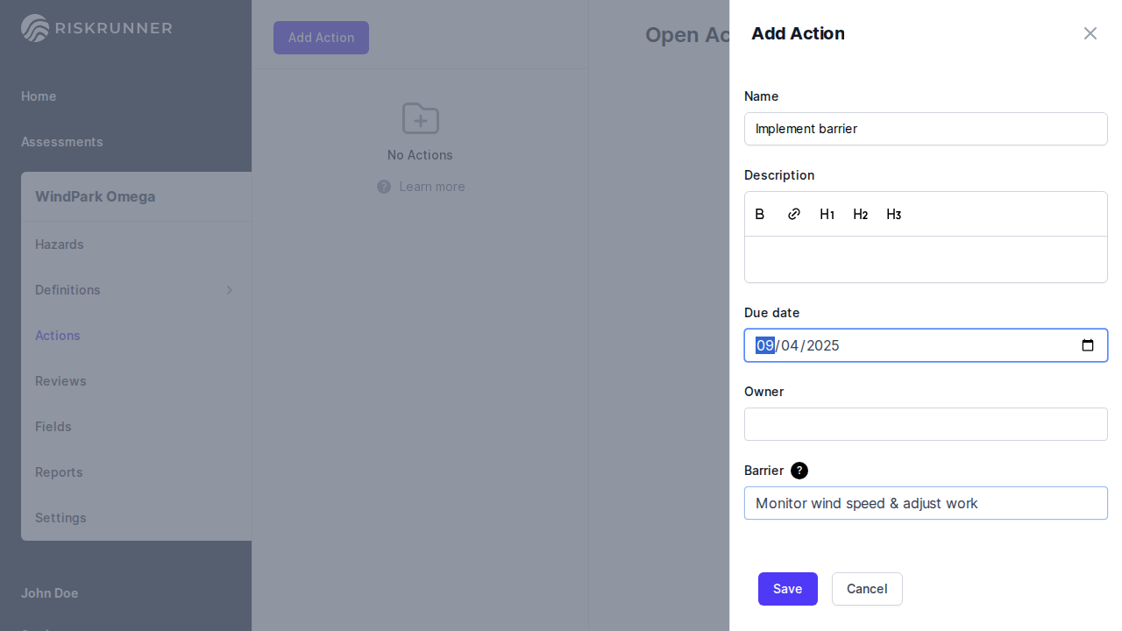Open the calendar picker in Due date
This screenshot has height=631, width=1122.
[1088, 345]
